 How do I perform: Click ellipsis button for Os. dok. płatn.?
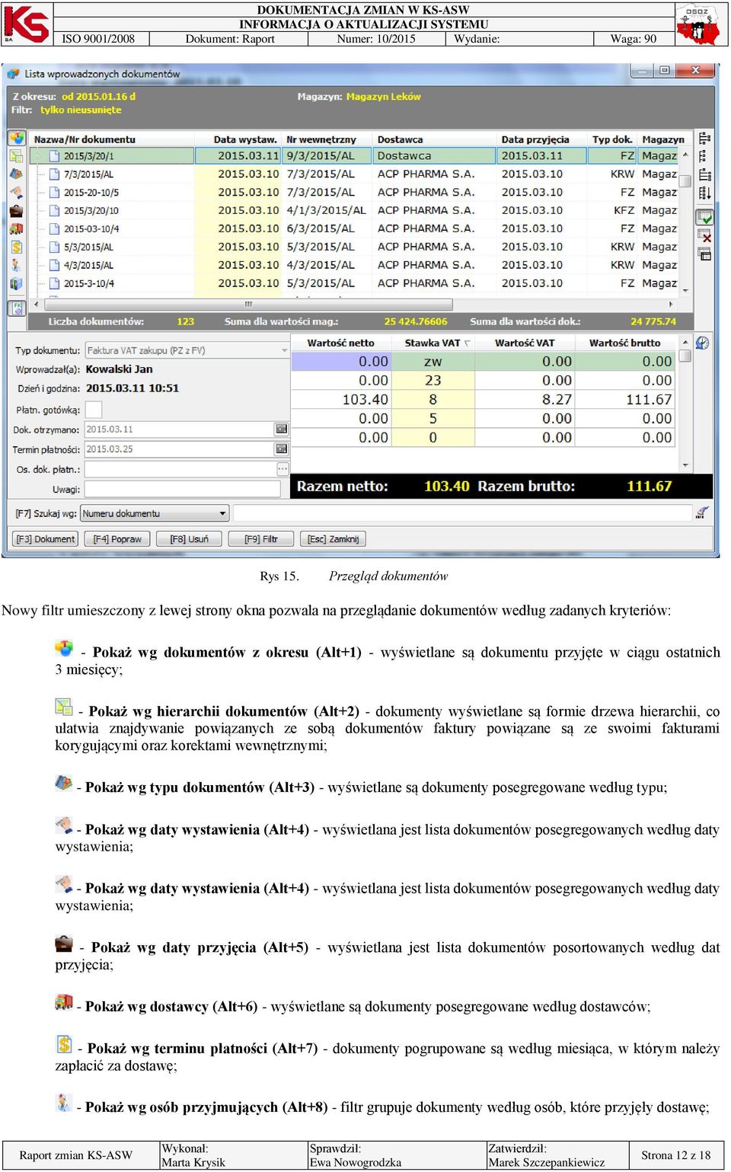pos(282,468)
